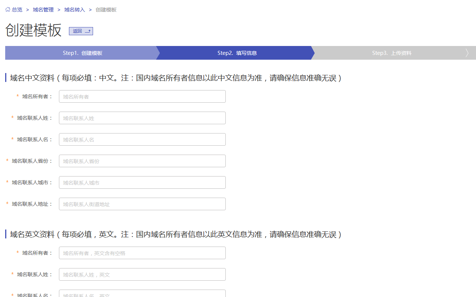
Task: Click the Chinese 域名联系人名 input field
Action: (142, 139)
